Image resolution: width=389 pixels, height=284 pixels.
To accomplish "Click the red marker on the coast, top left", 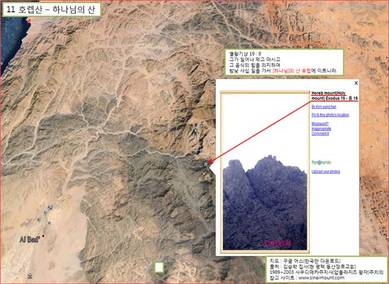I will 30,21.
